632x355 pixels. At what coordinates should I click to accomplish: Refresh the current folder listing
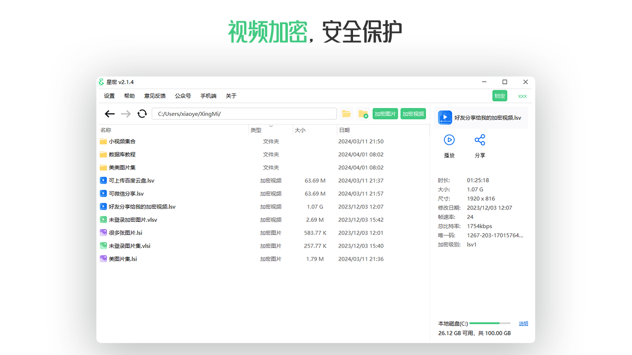pos(142,114)
